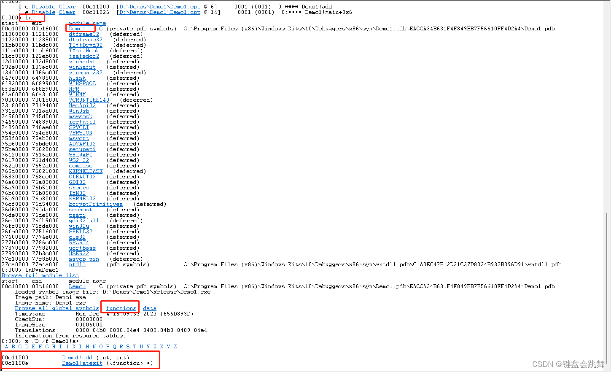Screen dimensions: 611x372
Task: Click Browse full module list link
Action: pos(40,275)
